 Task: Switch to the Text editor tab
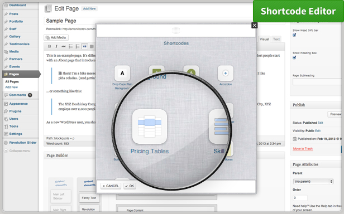tap(276, 39)
